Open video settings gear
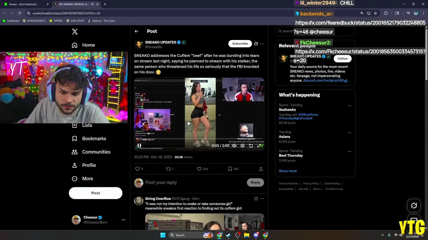The image size is (428, 240). [242, 146]
